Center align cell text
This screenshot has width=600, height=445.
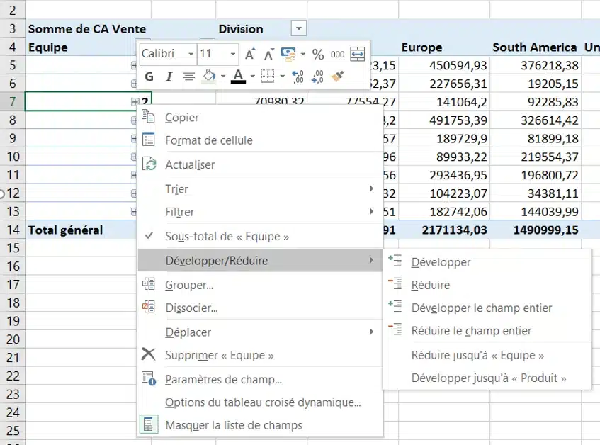tap(188, 77)
